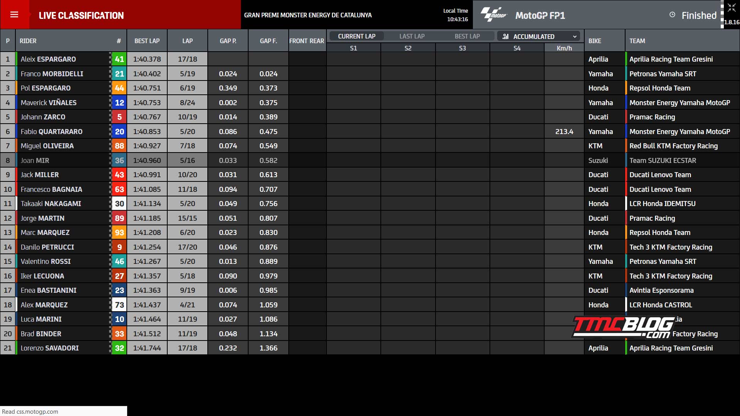Click the GAP F. column header
This screenshot has width=740, height=416.
click(x=268, y=41)
